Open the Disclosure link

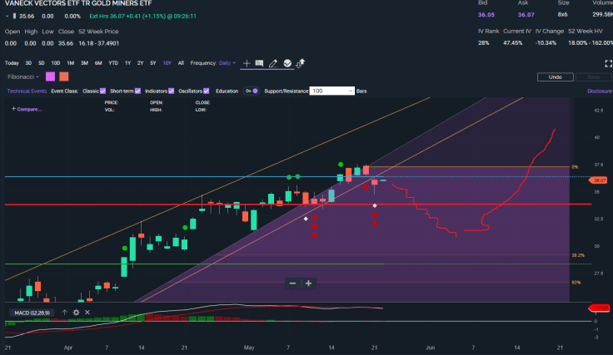600,91
